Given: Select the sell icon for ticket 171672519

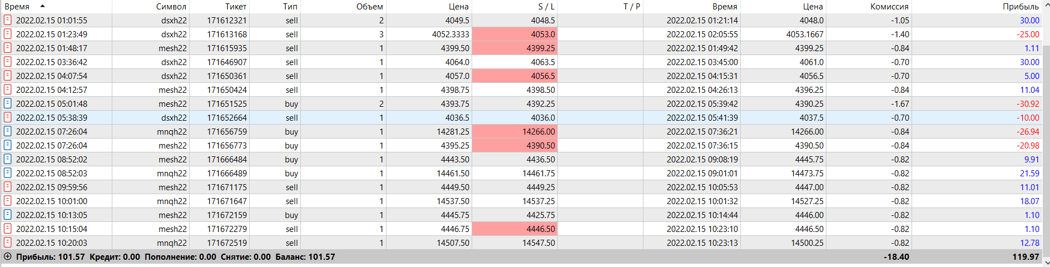Looking at the screenshot, I should [8, 243].
